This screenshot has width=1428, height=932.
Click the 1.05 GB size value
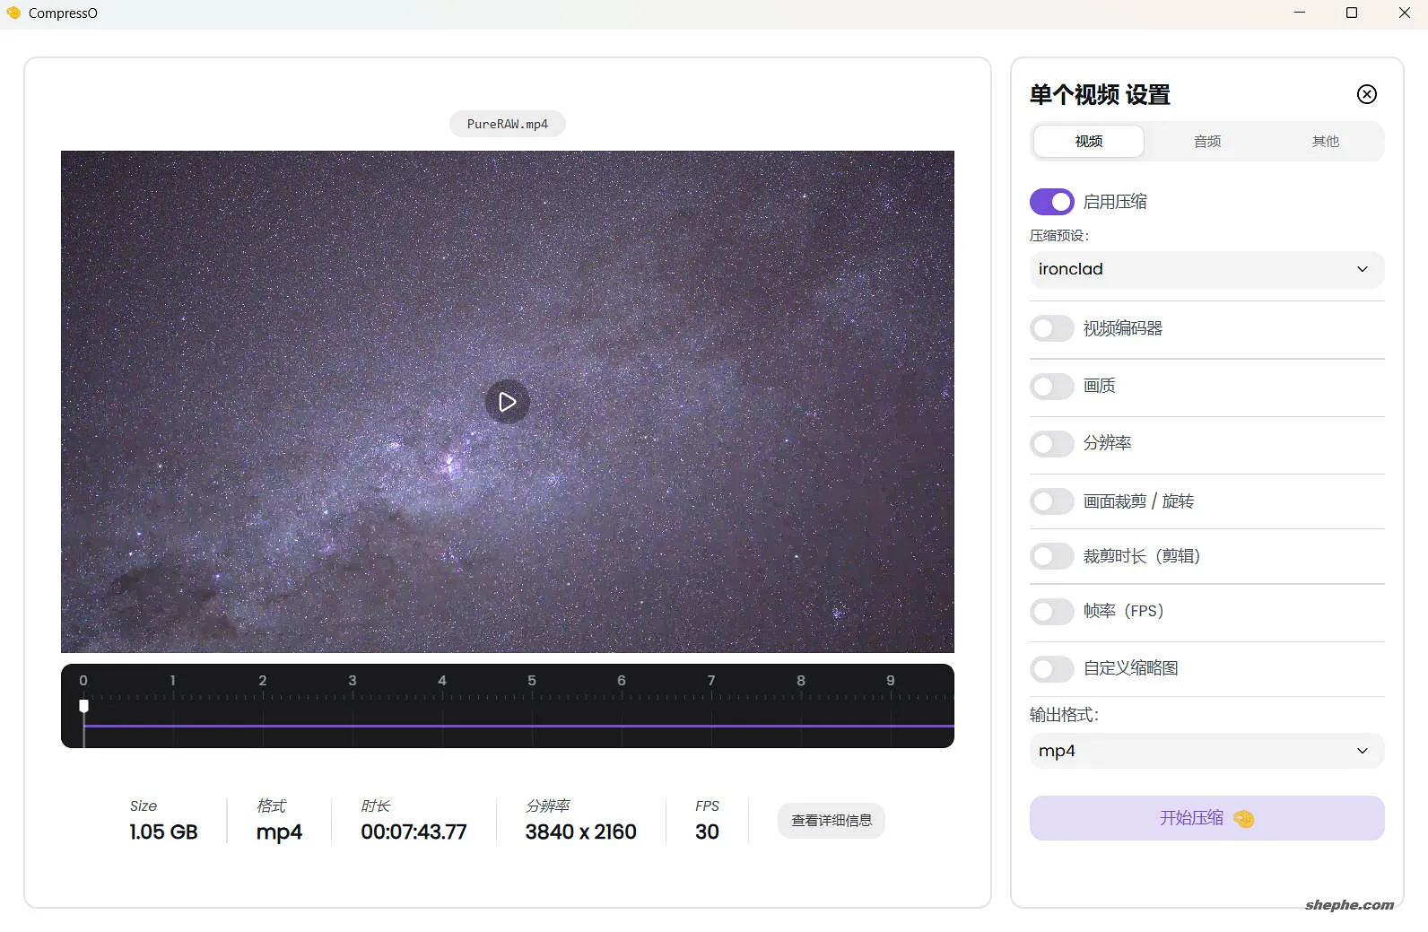(163, 832)
